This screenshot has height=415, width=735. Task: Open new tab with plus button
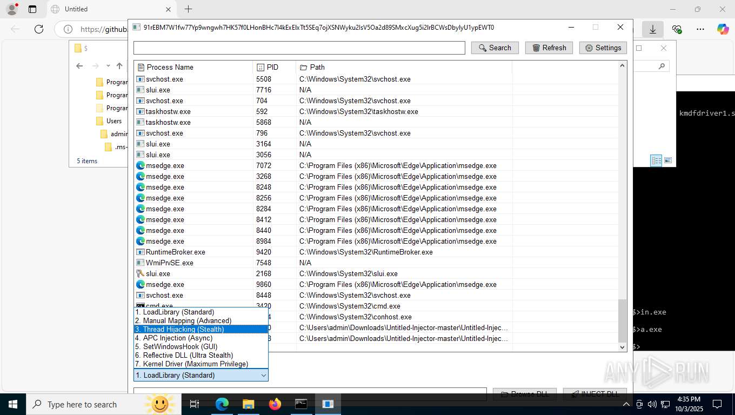(x=188, y=9)
